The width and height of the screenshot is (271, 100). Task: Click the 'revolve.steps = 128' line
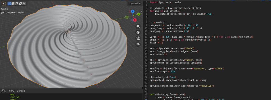(x=162, y=71)
